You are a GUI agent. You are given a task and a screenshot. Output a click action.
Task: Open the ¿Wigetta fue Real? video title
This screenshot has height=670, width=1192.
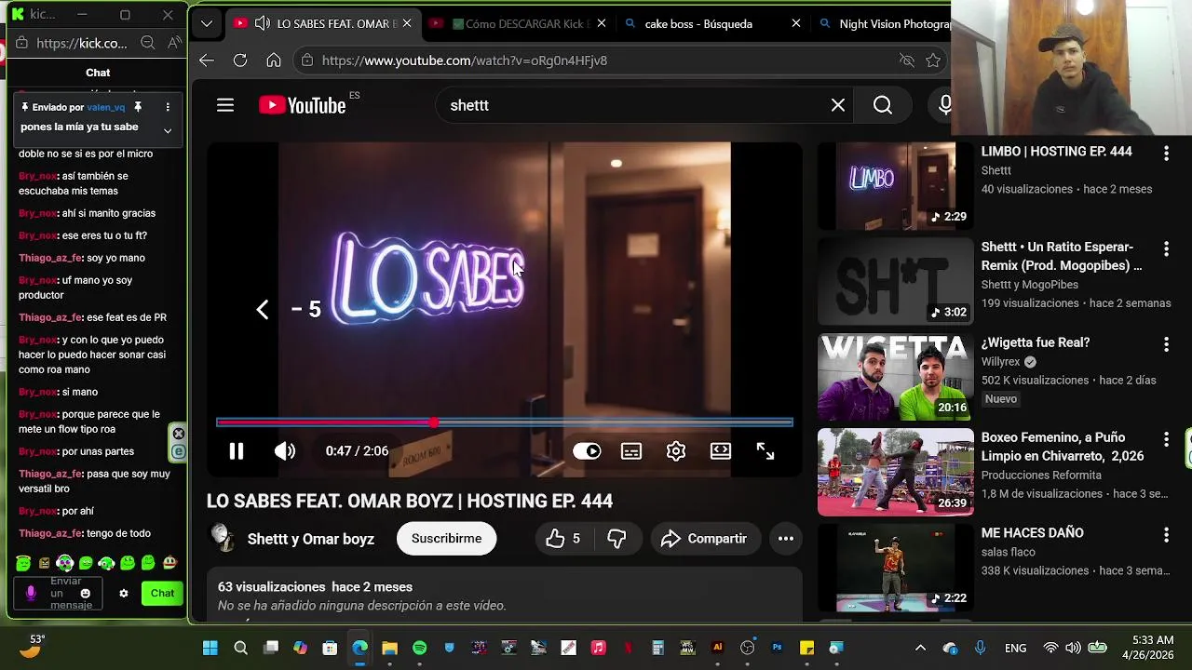(x=1035, y=342)
